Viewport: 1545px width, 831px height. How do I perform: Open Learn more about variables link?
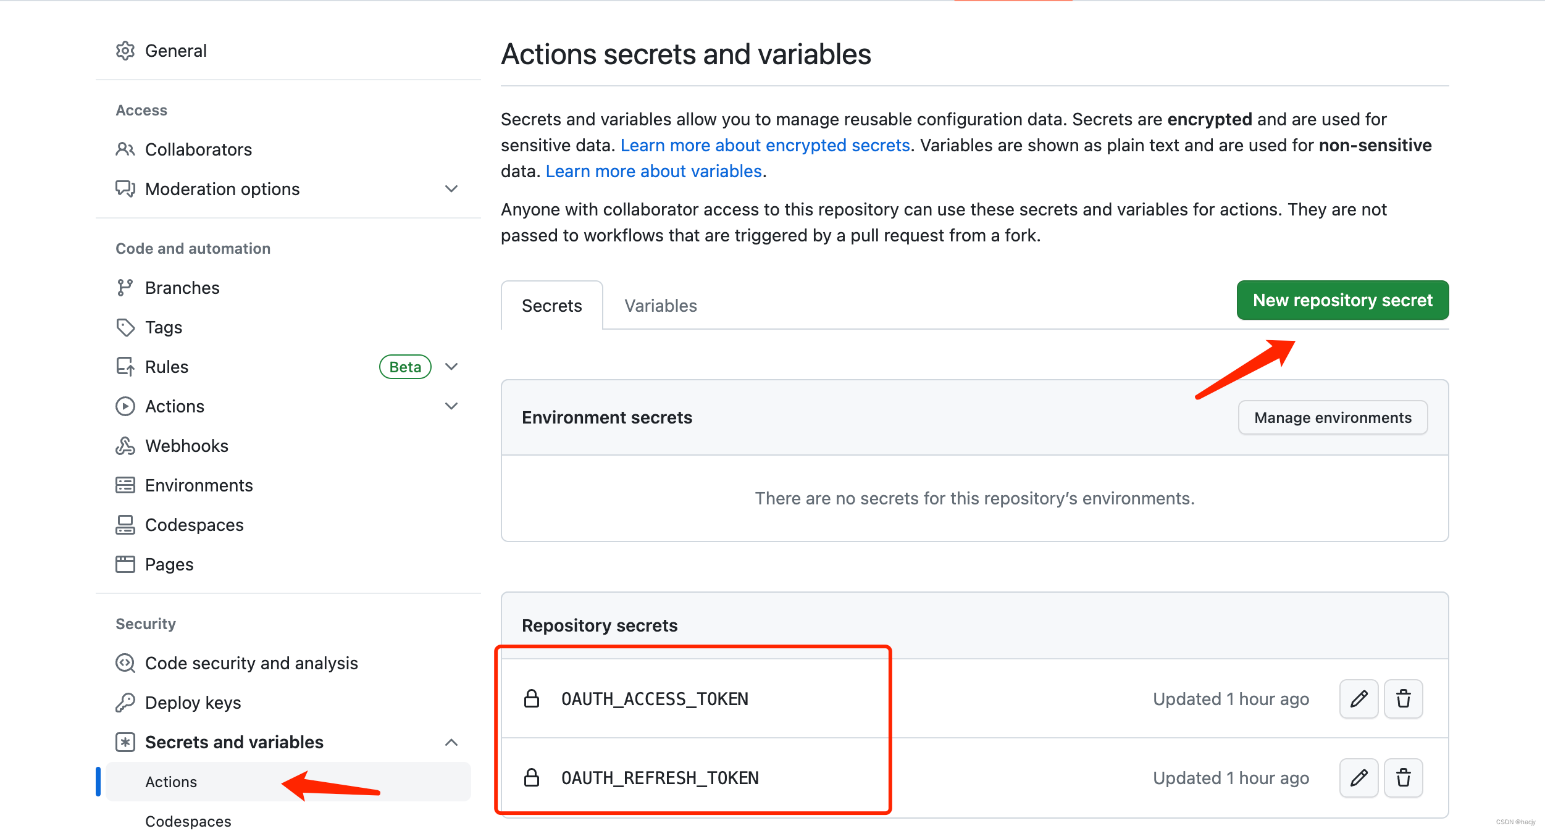(654, 171)
